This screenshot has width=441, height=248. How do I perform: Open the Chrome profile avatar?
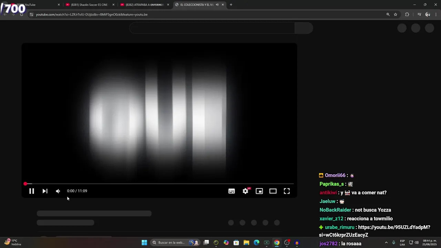(x=428, y=14)
